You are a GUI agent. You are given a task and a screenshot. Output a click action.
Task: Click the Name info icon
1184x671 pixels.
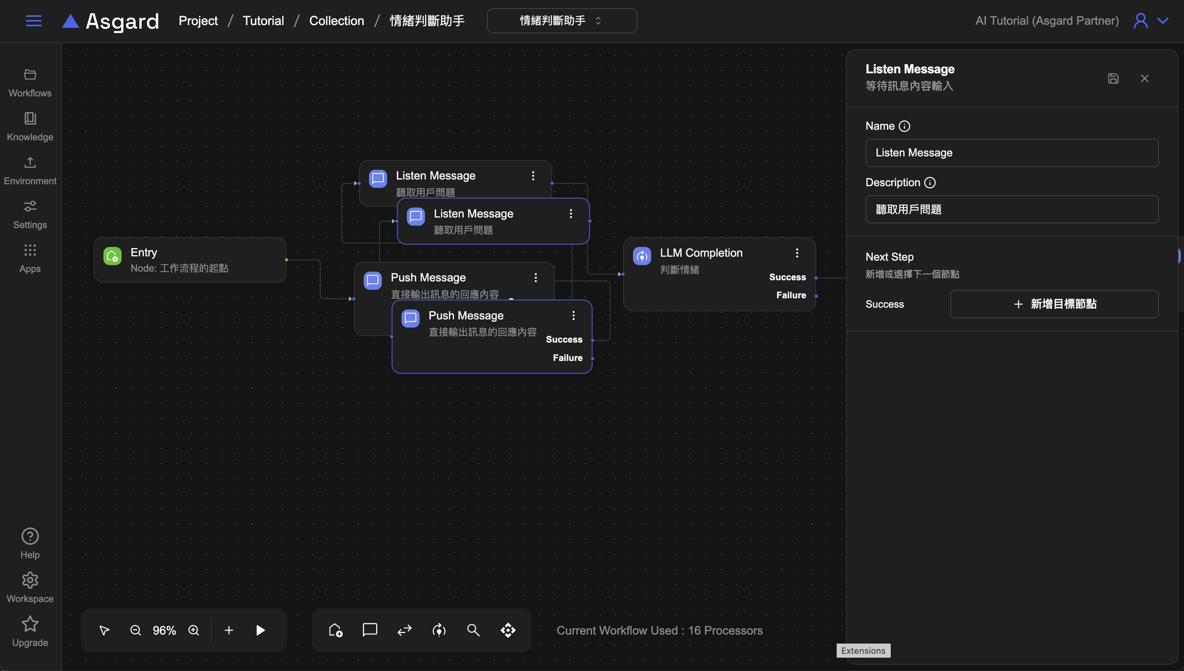[x=904, y=126]
